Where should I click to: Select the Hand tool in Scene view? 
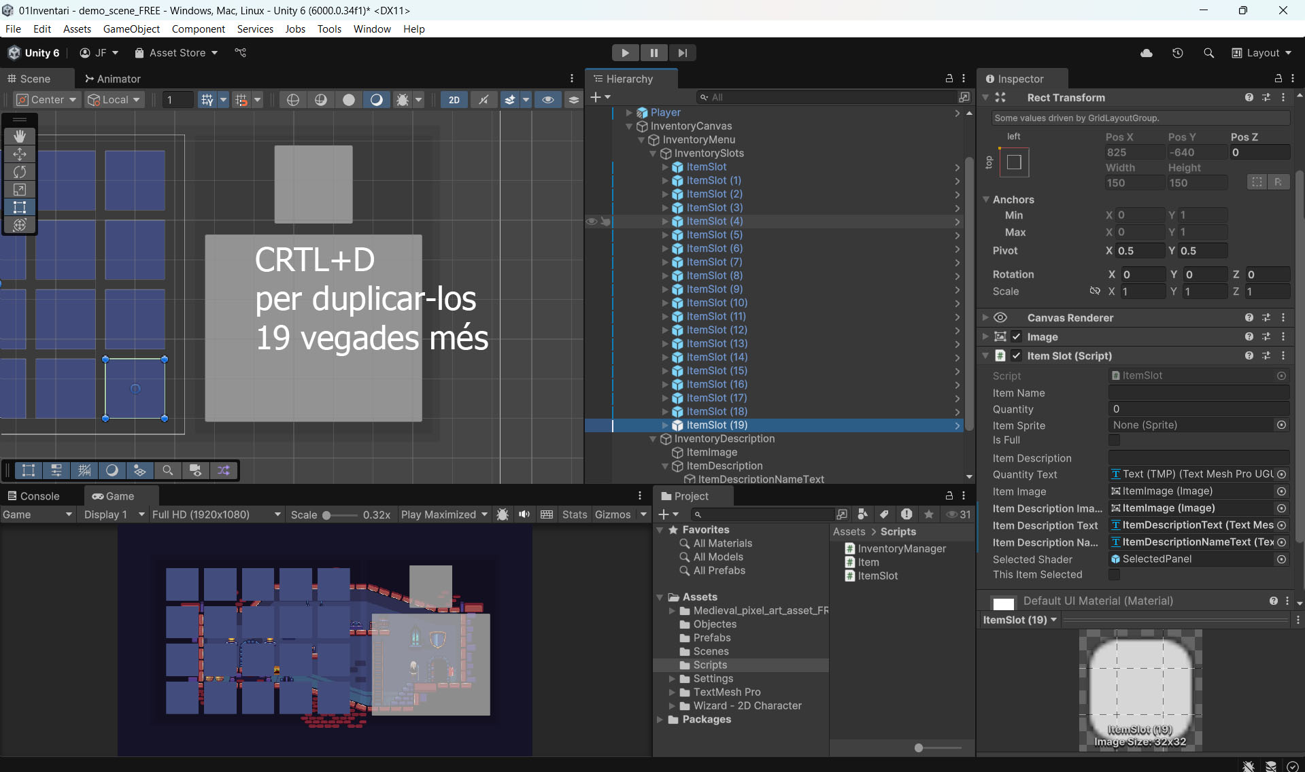click(20, 137)
